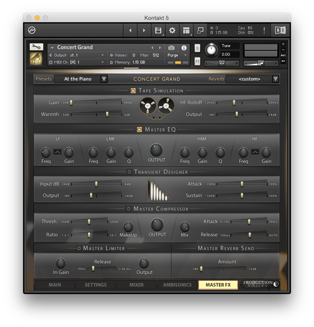314x327 pixels.
Task: Open the Purge dropdown menu
Action: (177, 55)
